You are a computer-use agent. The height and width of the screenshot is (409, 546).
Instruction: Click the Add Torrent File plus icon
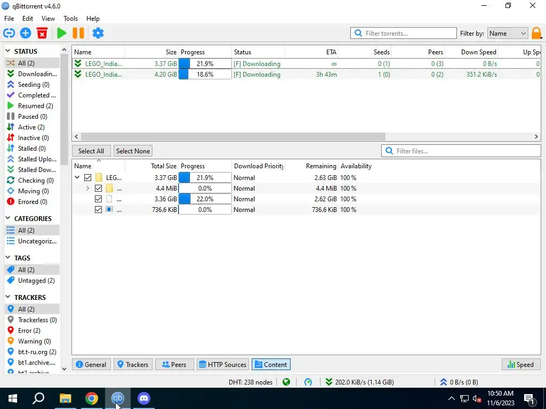coord(26,34)
